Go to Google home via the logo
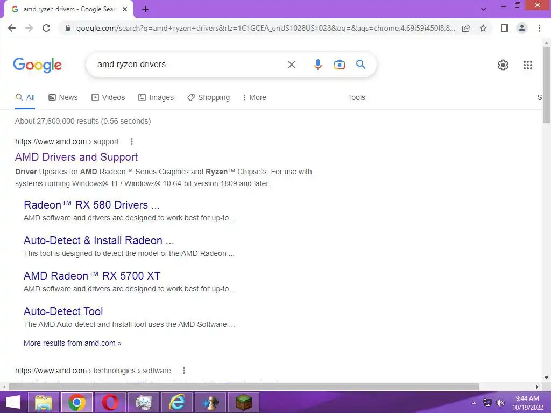 38,65
